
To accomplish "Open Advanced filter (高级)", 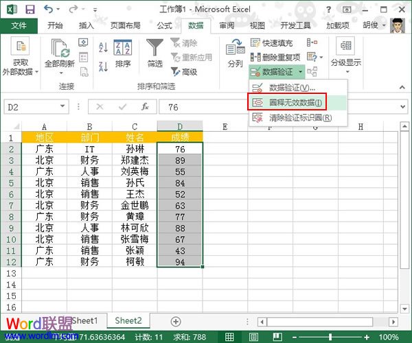I will click(x=184, y=71).
